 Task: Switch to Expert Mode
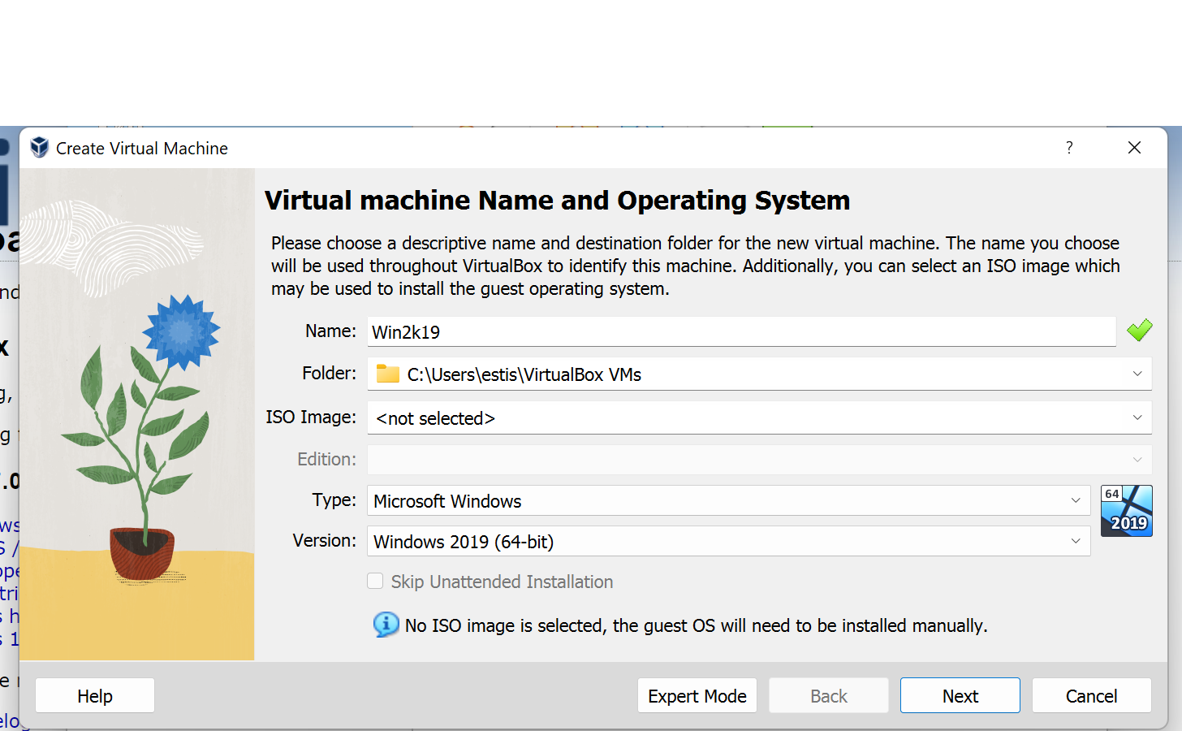pyautogui.click(x=697, y=695)
